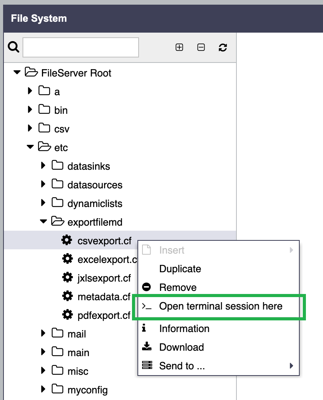Screen dimensions: 323x400
Task: Collapse the etc folder
Action: (x=30, y=147)
